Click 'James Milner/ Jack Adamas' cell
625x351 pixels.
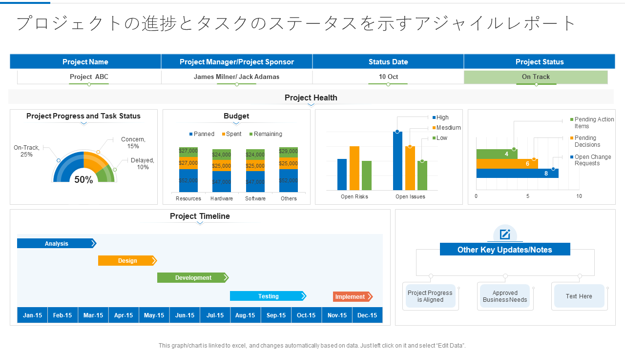click(237, 77)
